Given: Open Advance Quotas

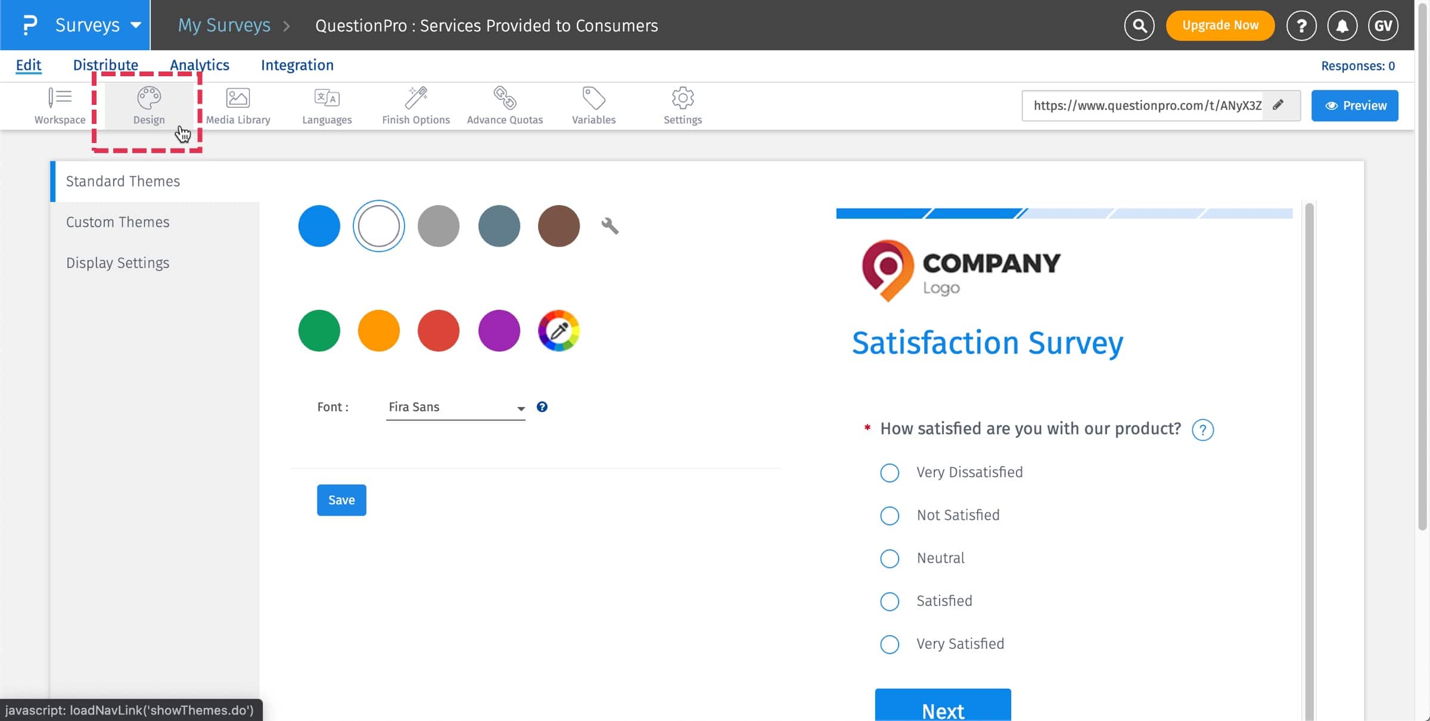Looking at the screenshot, I should click(505, 105).
